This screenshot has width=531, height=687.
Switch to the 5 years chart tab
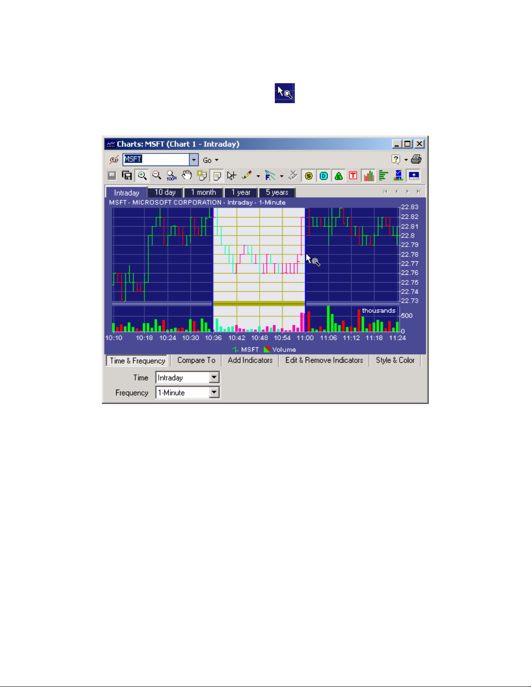277,192
